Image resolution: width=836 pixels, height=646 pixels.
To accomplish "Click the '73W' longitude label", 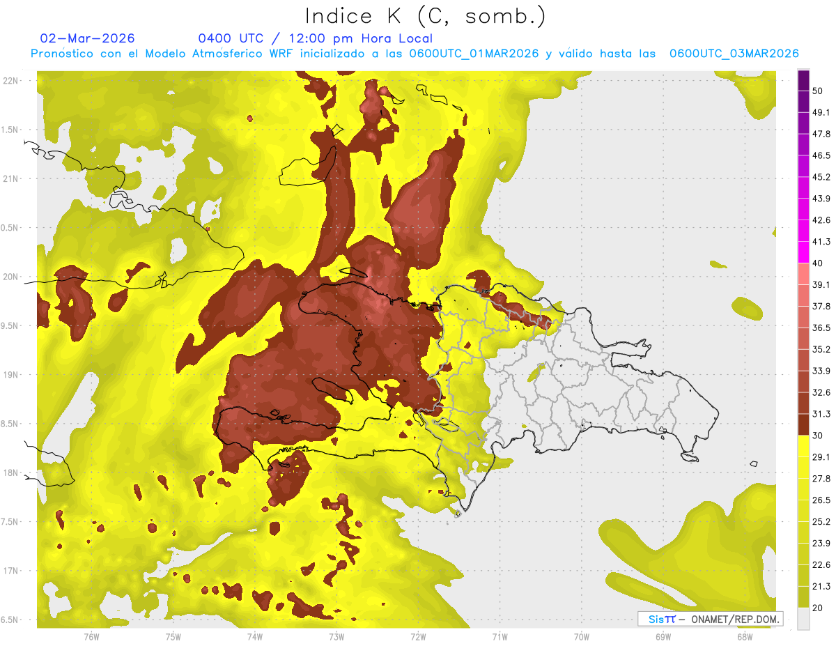I will coord(336,636).
